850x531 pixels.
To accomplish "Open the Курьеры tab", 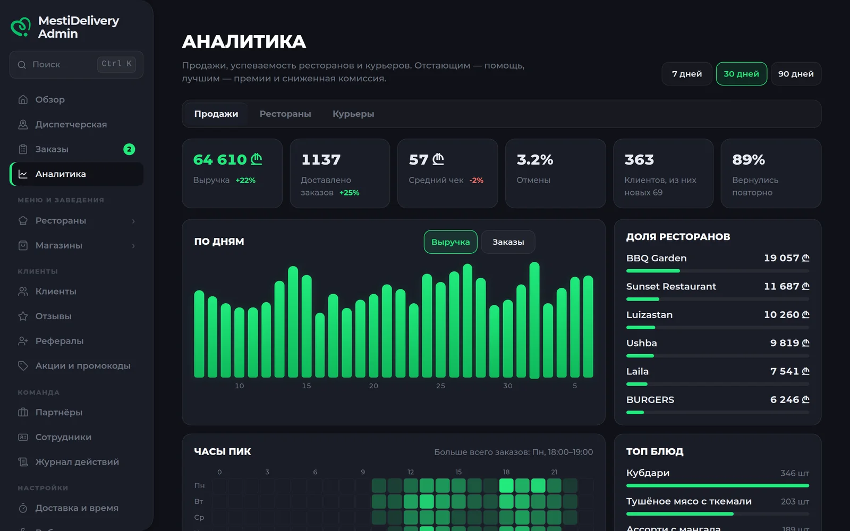I will [x=353, y=114].
